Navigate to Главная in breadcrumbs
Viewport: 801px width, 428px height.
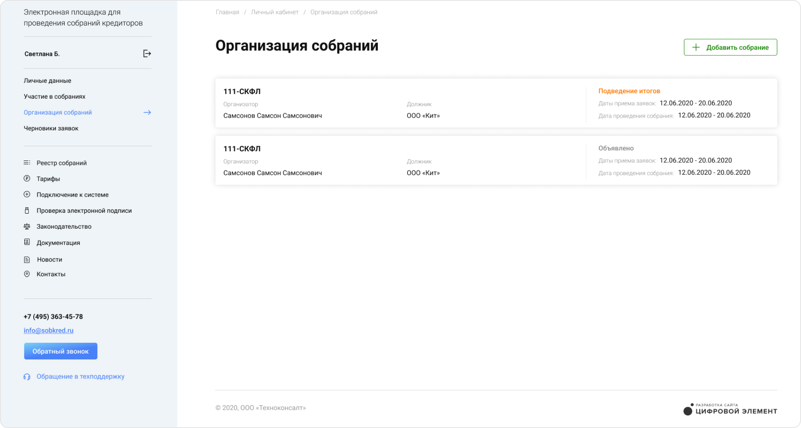pos(227,12)
